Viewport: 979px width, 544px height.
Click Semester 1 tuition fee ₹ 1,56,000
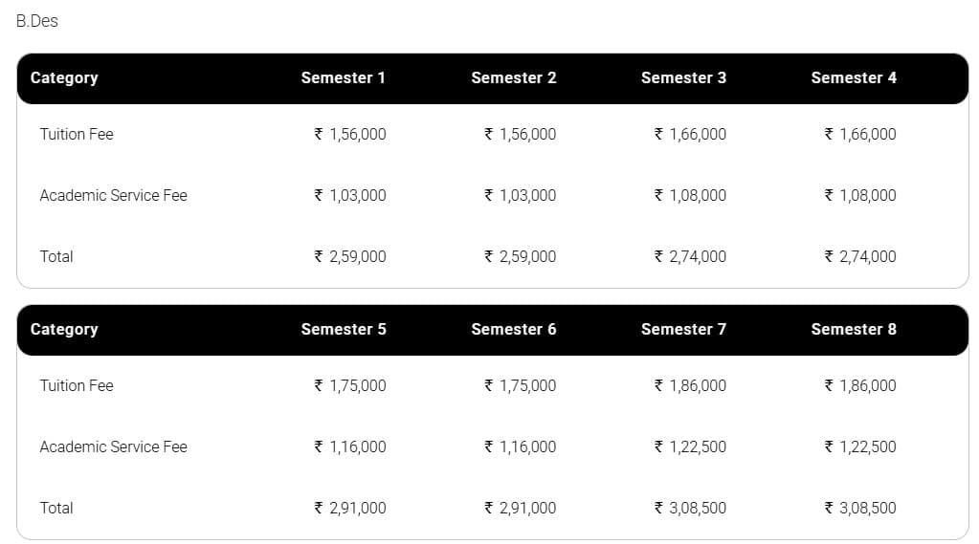[350, 134]
